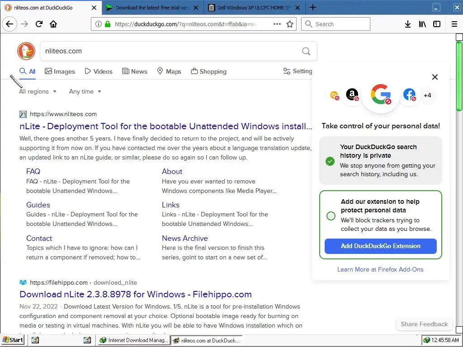Click the Firefox toolbar Search box

[x=336, y=24]
